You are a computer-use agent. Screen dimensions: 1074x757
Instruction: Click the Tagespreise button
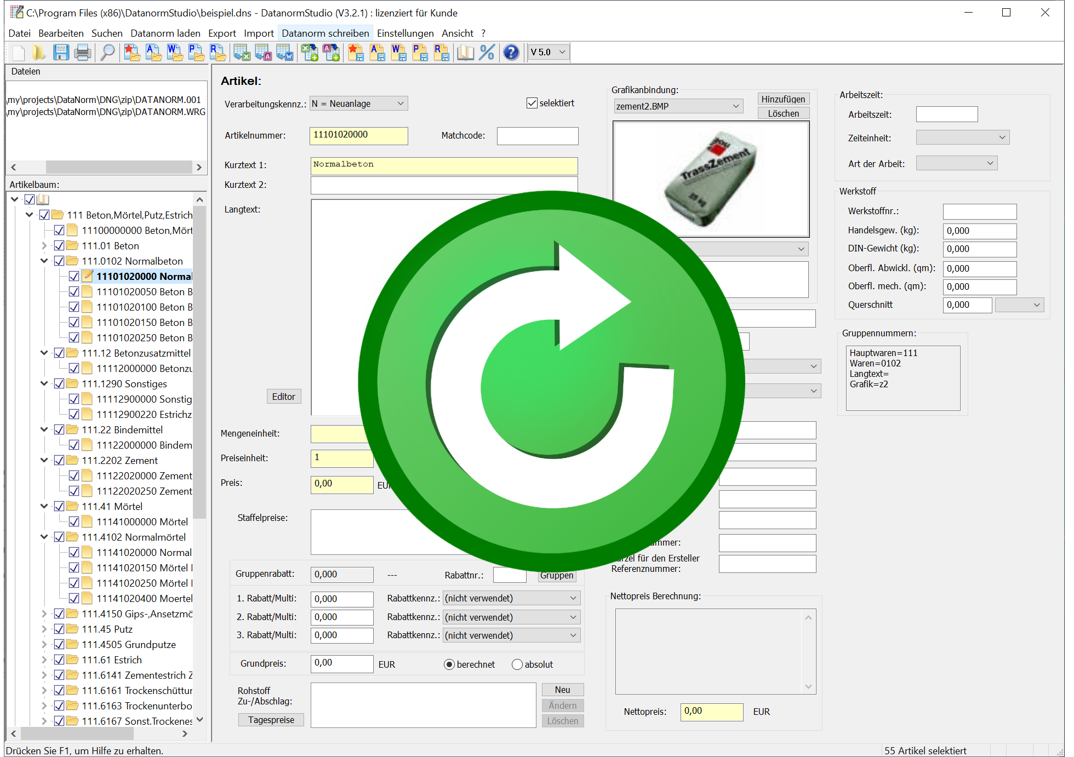tap(271, 720)
